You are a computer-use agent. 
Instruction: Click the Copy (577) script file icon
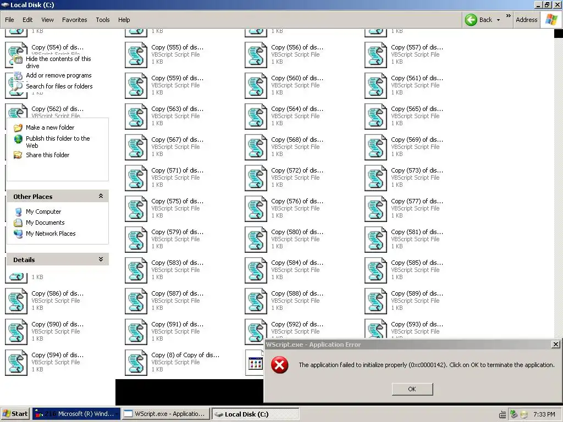pos(376,209)
